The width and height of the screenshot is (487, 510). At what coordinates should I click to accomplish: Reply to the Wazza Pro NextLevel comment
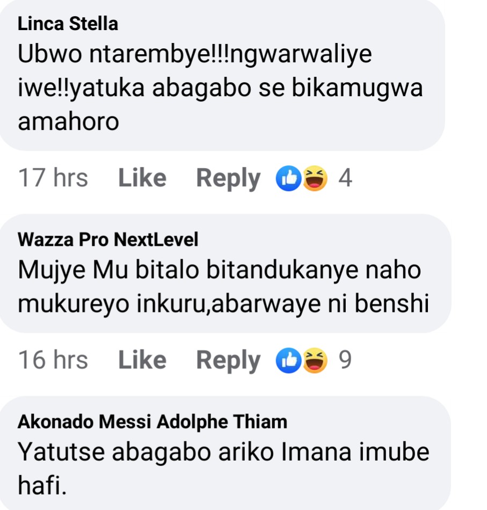228,360
